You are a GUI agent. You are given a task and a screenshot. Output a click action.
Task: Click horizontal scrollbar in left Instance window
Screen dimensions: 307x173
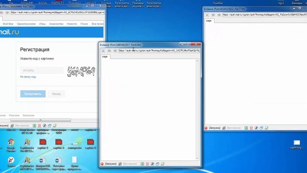coord(40,120)
